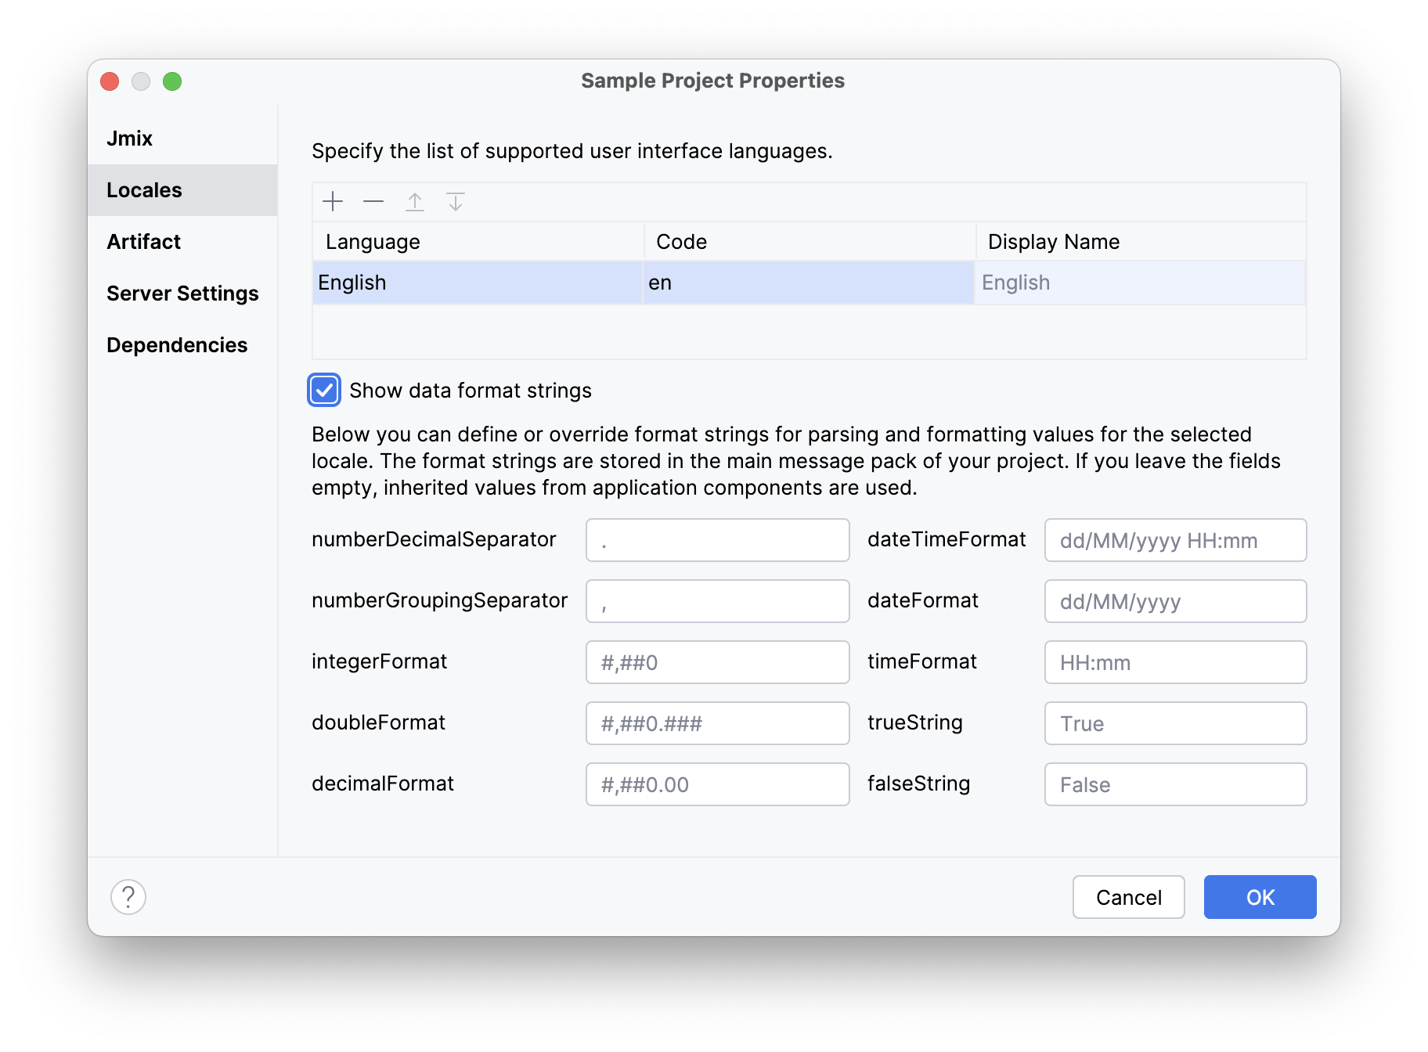The image size is (1428, 1052).
Task: Focus the numberDecimalSeparator input field
Action: [x=717, y=540]
